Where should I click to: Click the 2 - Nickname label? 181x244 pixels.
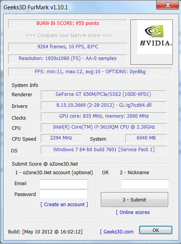134,172
